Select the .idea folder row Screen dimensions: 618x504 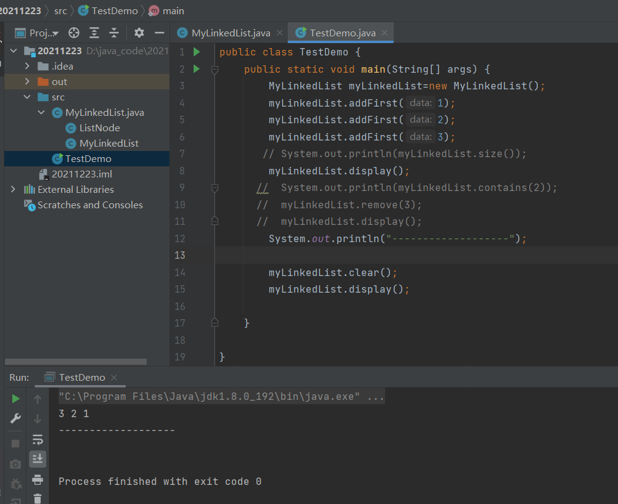pyautogui.click(x=87, y=66)
